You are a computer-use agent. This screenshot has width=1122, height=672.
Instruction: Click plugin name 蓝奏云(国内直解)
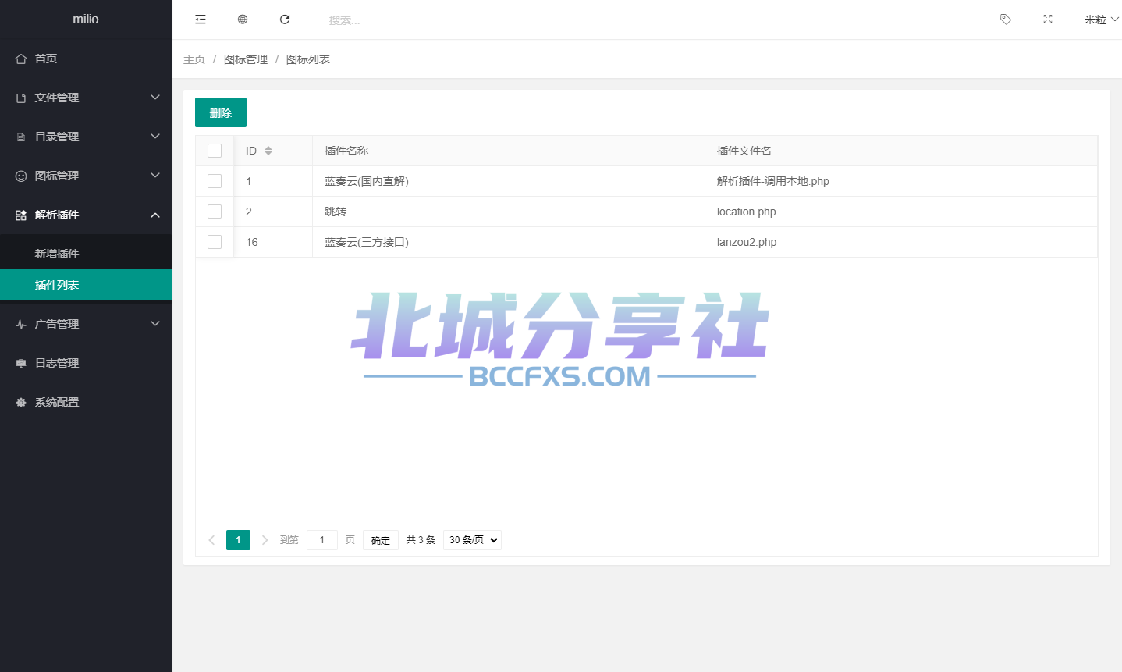click(x=367, y=181)
